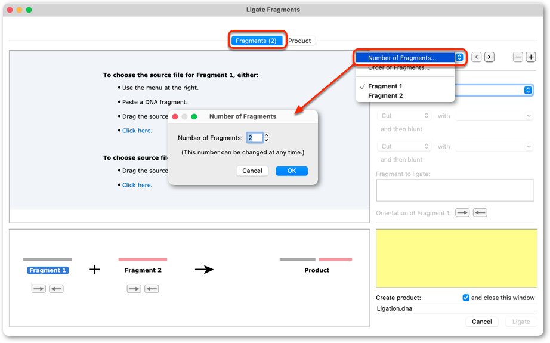Click the Product label in diagram

(x=317, y=270)
